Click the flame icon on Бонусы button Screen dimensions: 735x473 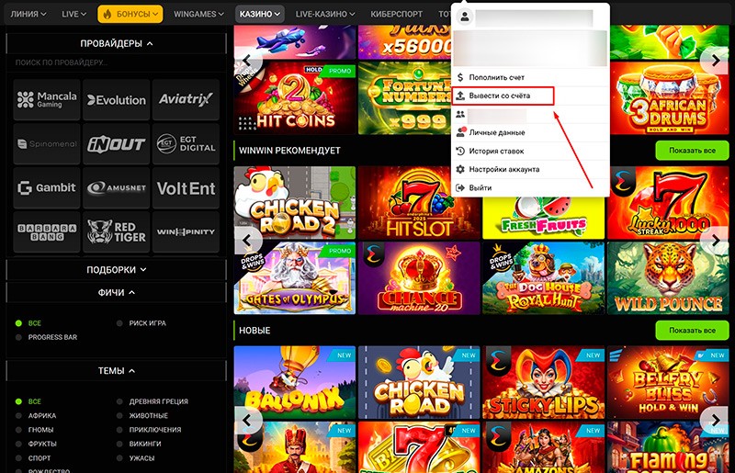[107, 14]
